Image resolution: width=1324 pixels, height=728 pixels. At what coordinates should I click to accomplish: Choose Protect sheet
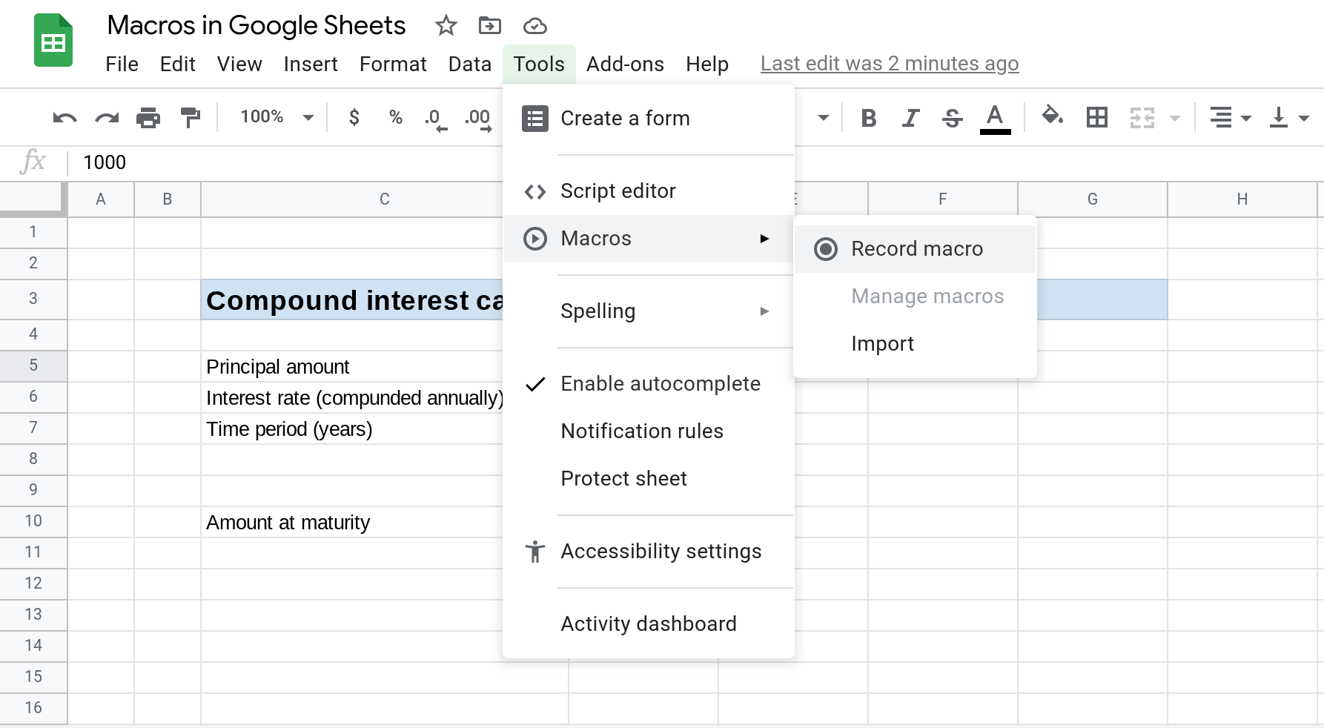point(649,479)
